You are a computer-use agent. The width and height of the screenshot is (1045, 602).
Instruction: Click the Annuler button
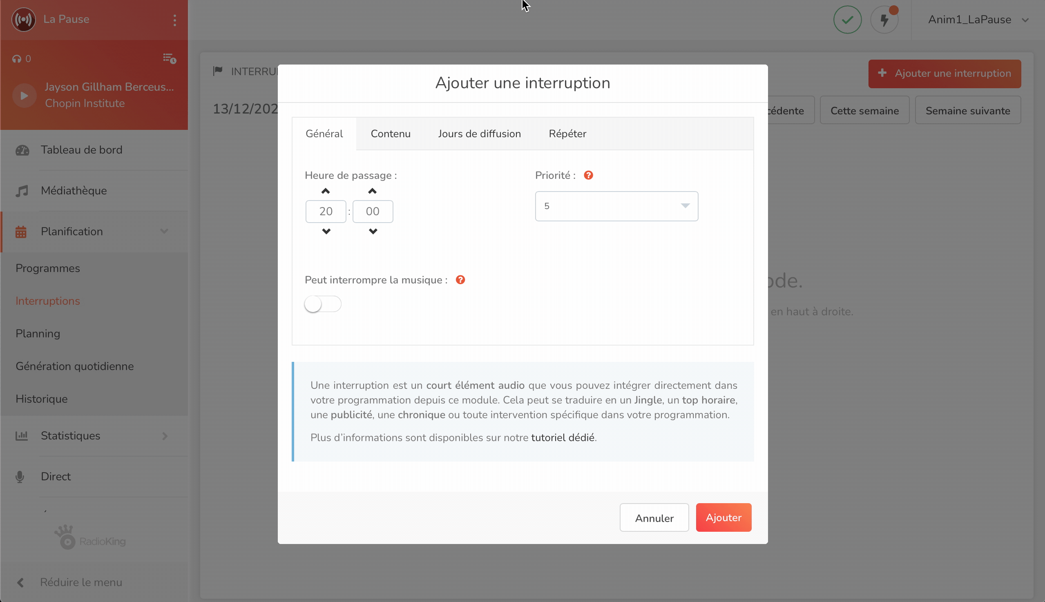coord(654,517)
